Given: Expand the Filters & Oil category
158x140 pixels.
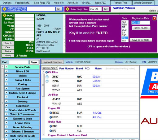Looking at the screenshot, I should [x=6, y=71].
